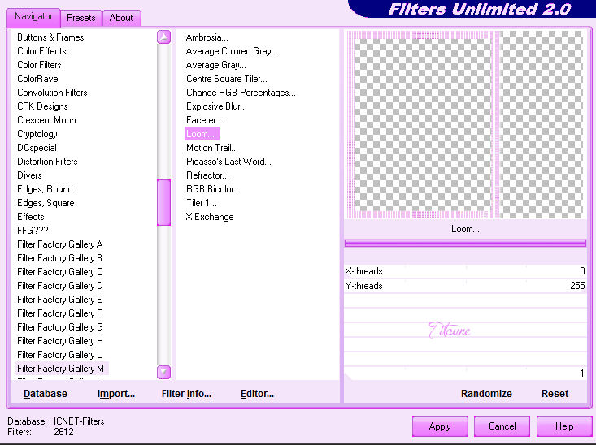Select Edges, Round category
The width and height of the screenshot is (596, 445).
click(x=45, y=189)
